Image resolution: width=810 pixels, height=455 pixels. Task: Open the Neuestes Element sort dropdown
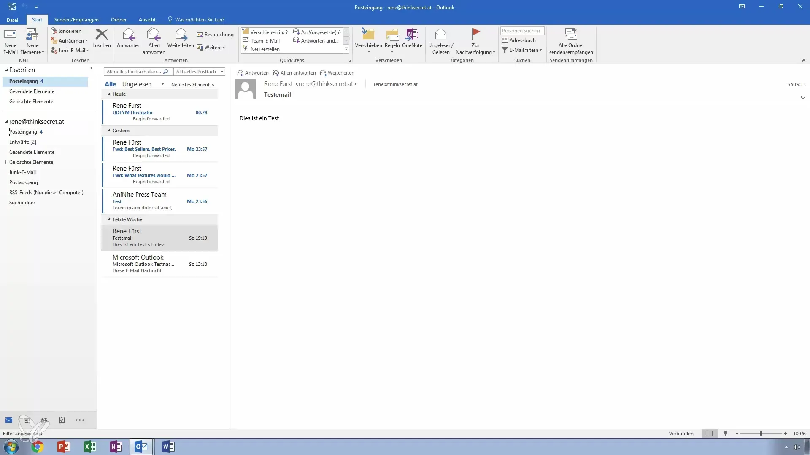click(193, 85)
